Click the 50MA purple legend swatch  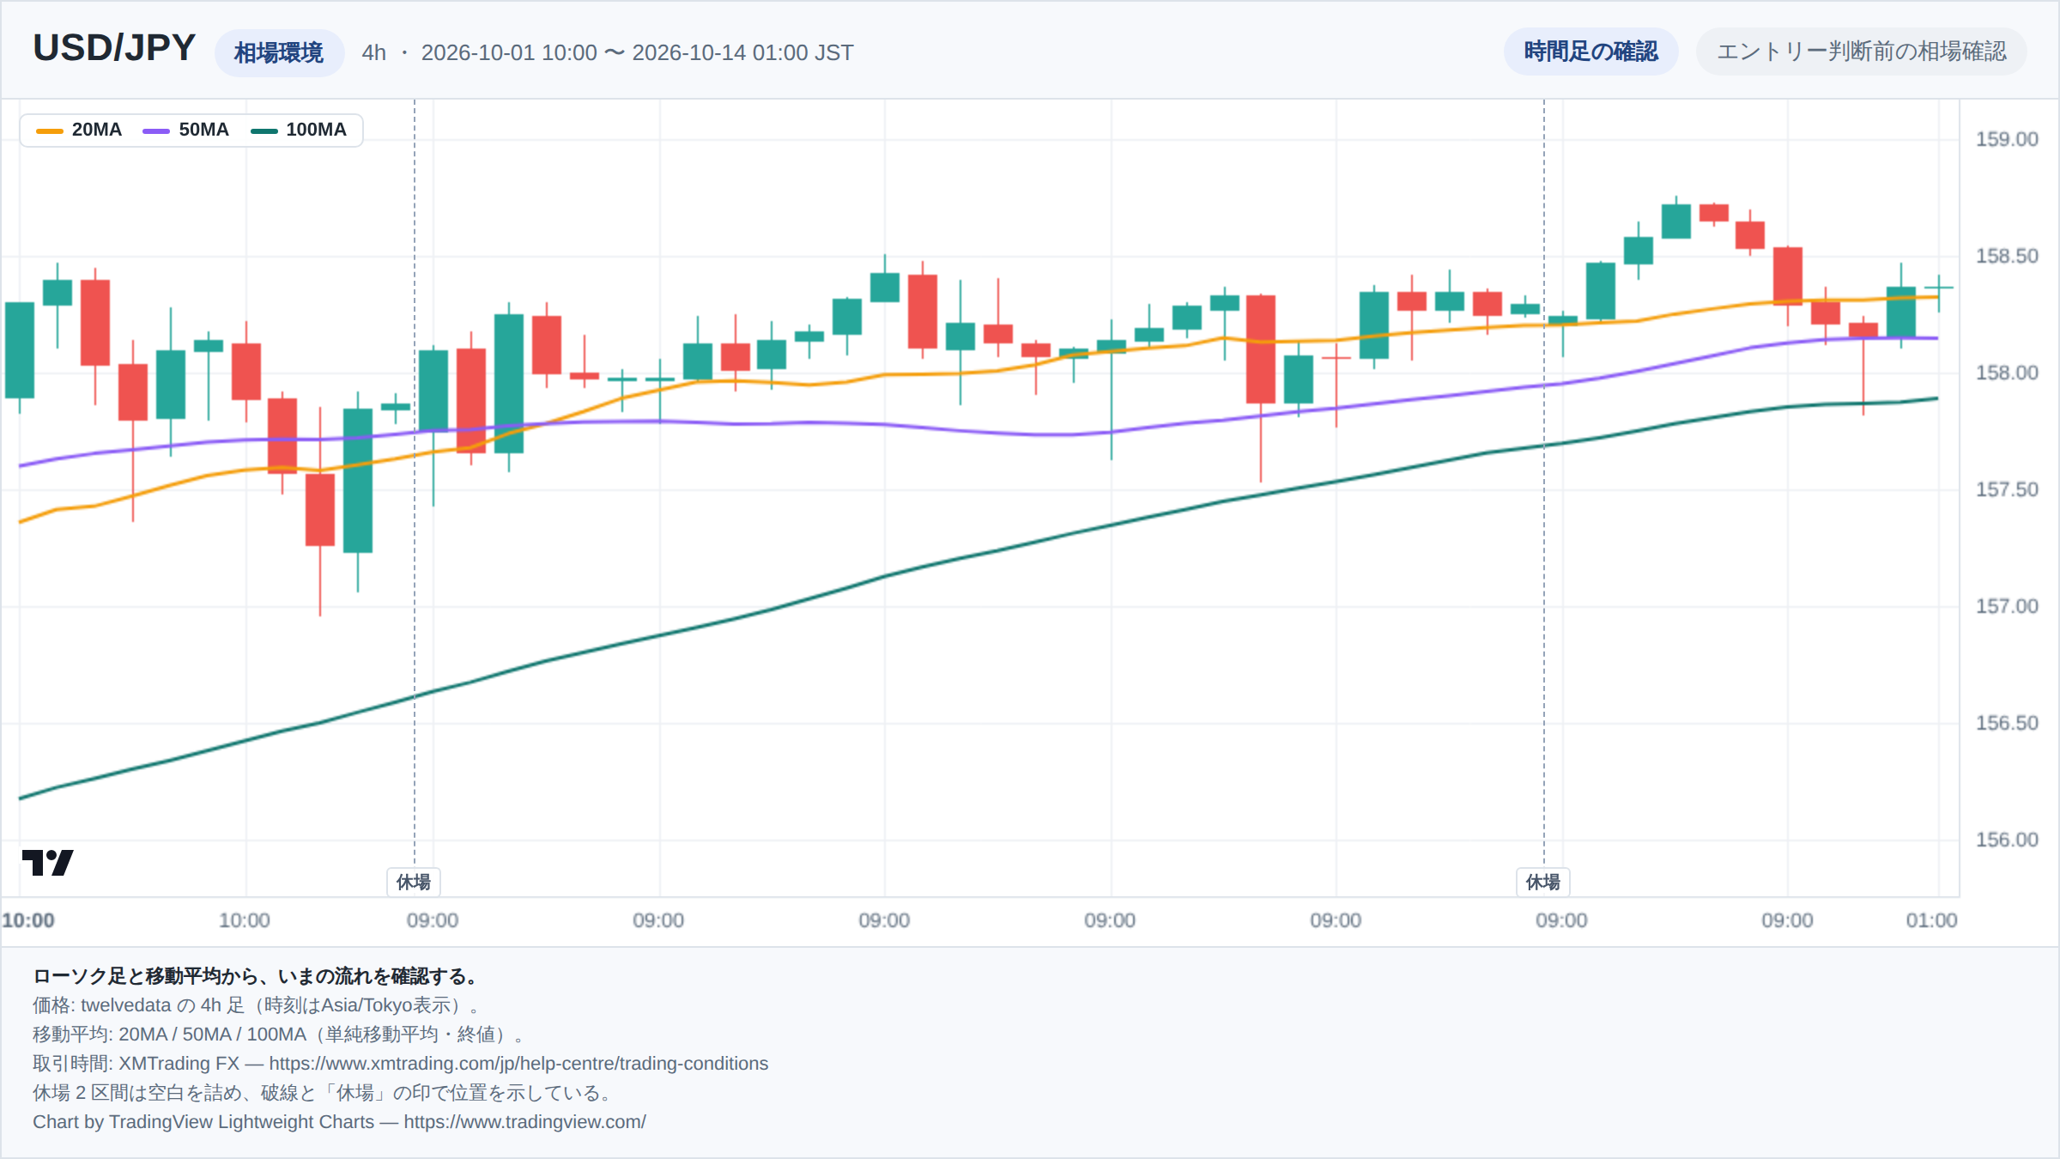[156, 130]
